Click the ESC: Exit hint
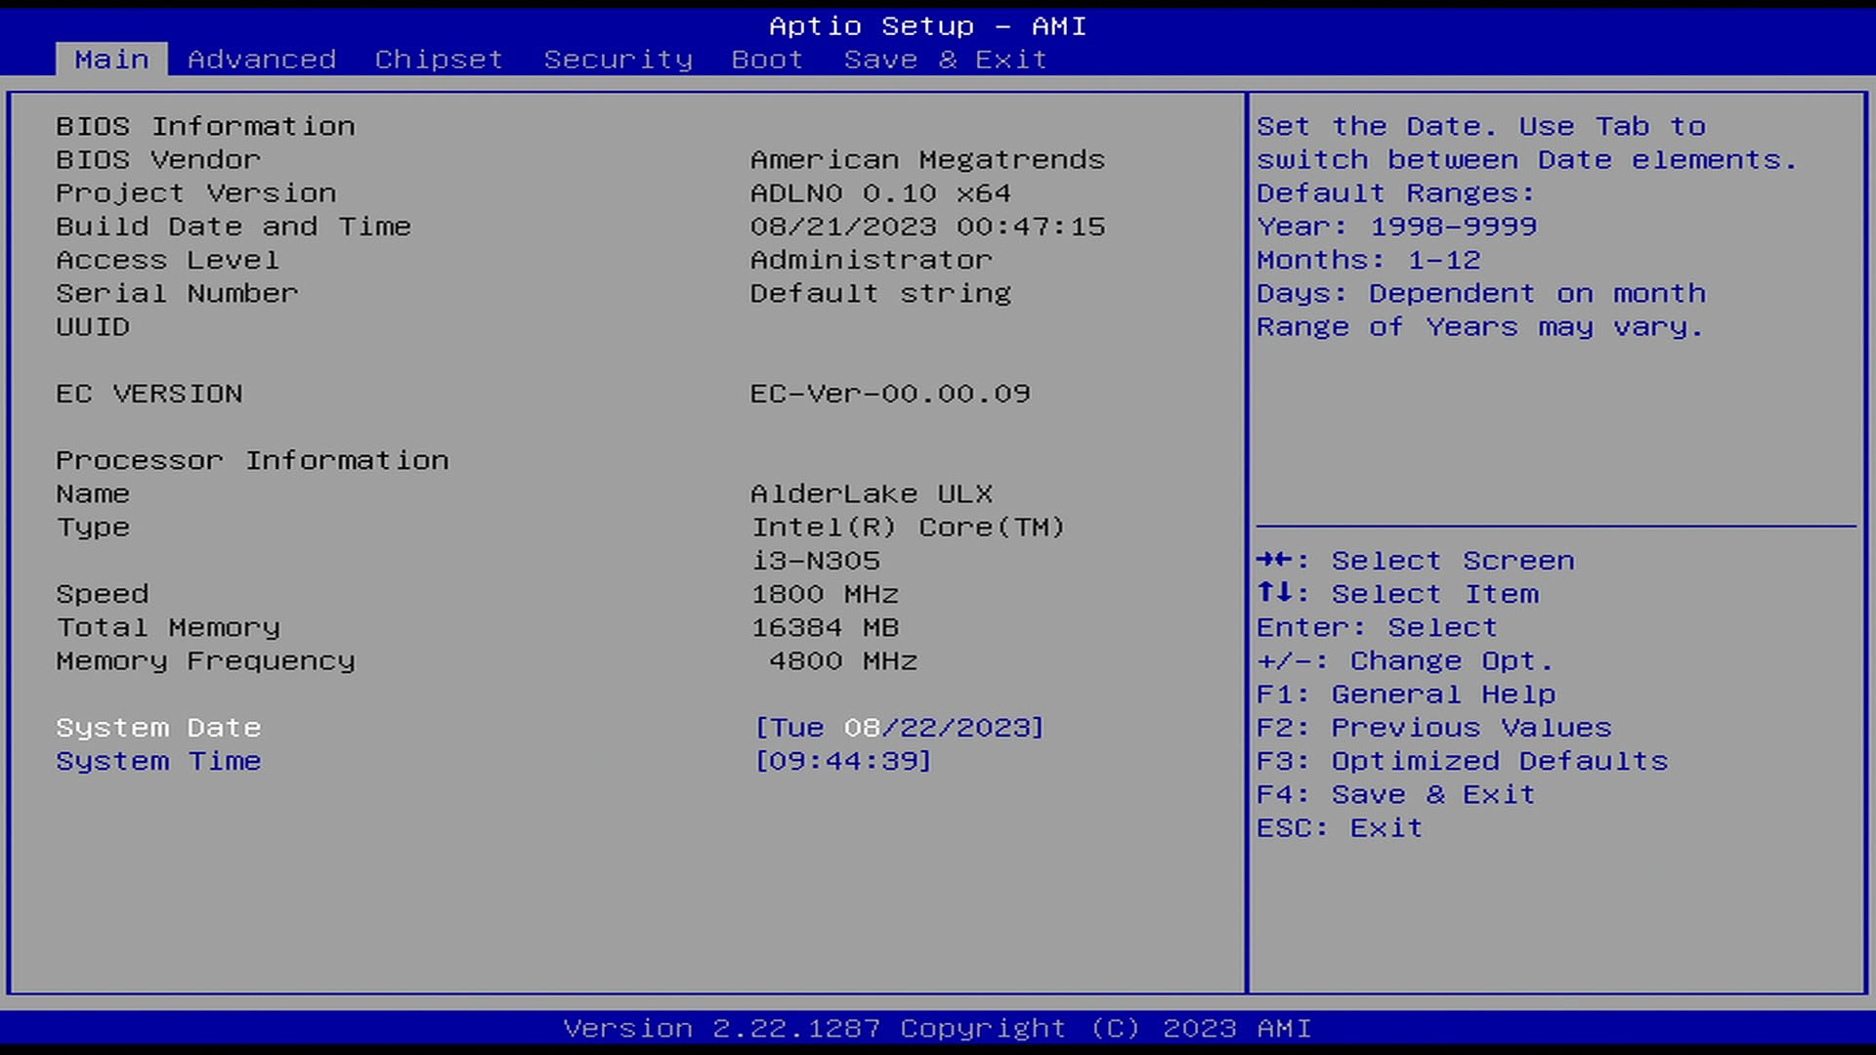The height and width of the screenshot is (1055, 1876). [x=1340, y=827]
